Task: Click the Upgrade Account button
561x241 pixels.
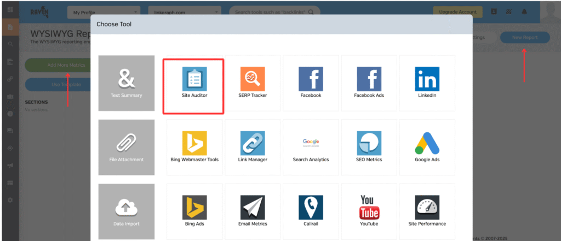Action: 457,12
